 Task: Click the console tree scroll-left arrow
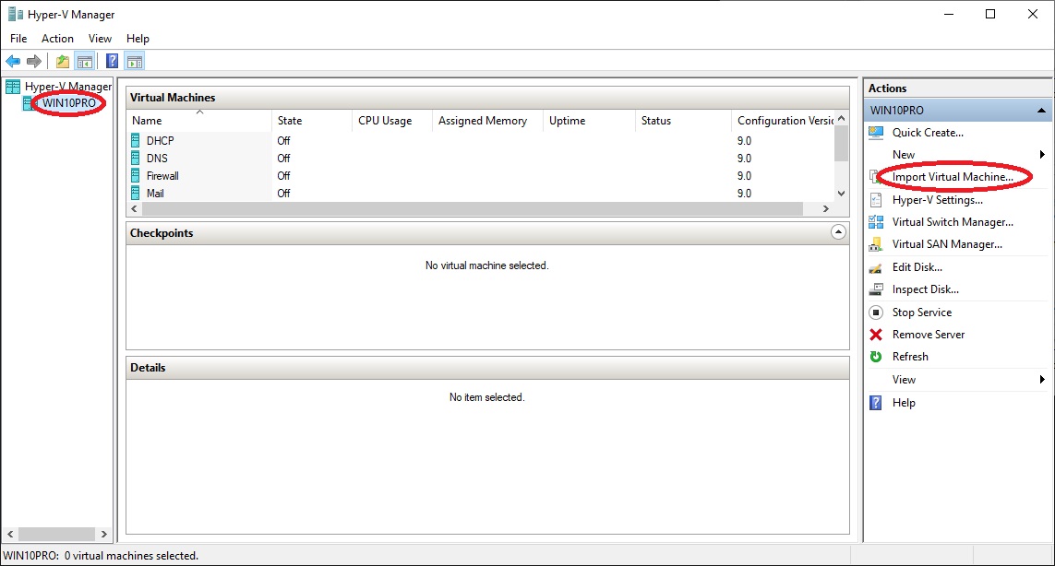pos(10,535)
